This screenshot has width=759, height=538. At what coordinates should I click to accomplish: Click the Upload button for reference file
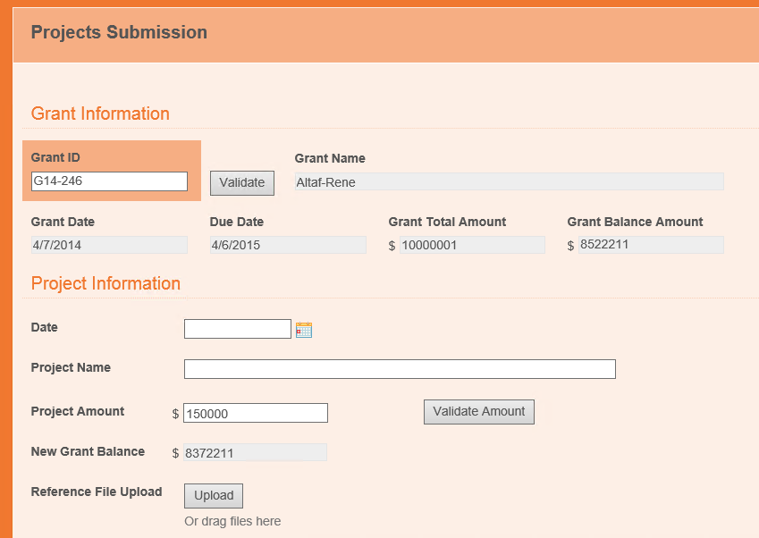[214, 496]
